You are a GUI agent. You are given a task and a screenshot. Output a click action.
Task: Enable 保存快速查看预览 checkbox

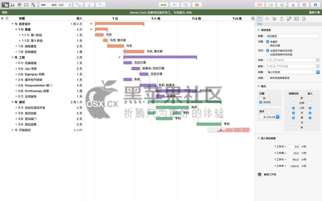(x=267, y=78)
